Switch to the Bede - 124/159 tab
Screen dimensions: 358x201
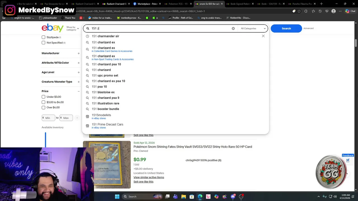271,4
